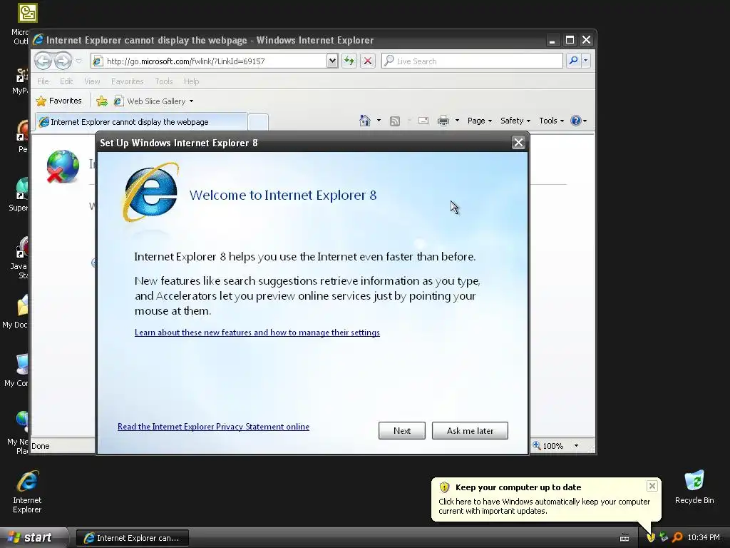Open the Safety command bar menu
The image size is (730, 548).
[515, 121]
